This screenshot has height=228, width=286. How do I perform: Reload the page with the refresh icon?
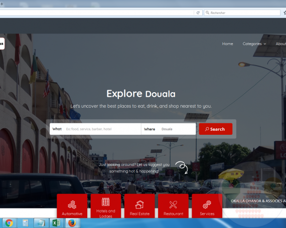(198, 13)
